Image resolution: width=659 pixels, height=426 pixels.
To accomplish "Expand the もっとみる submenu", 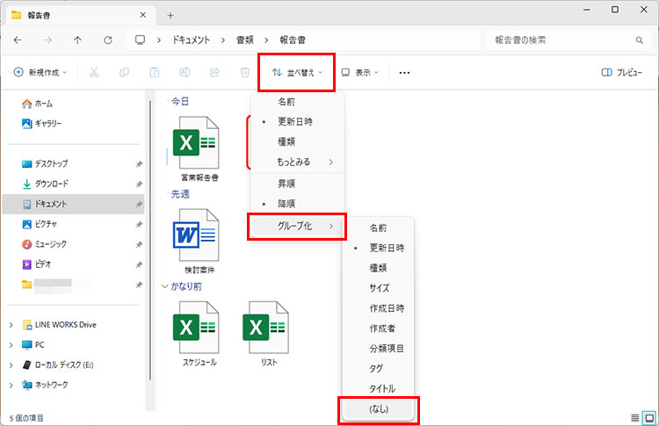I will 297,162.
